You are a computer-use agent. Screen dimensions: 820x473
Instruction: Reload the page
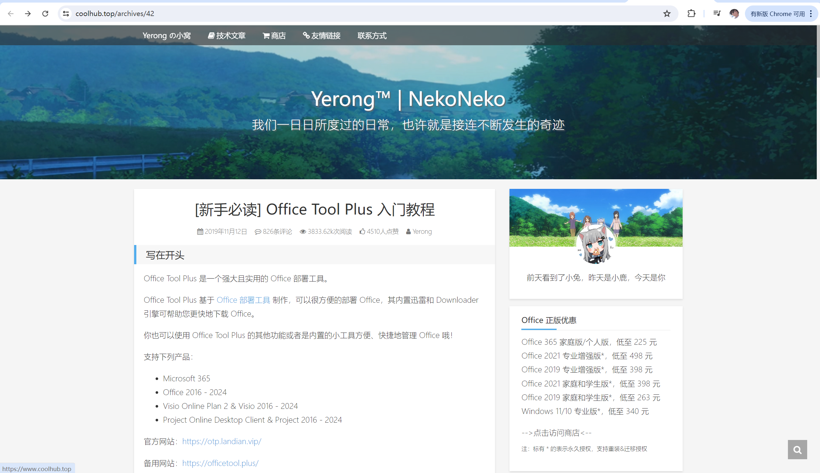click(x=45, y=14)
